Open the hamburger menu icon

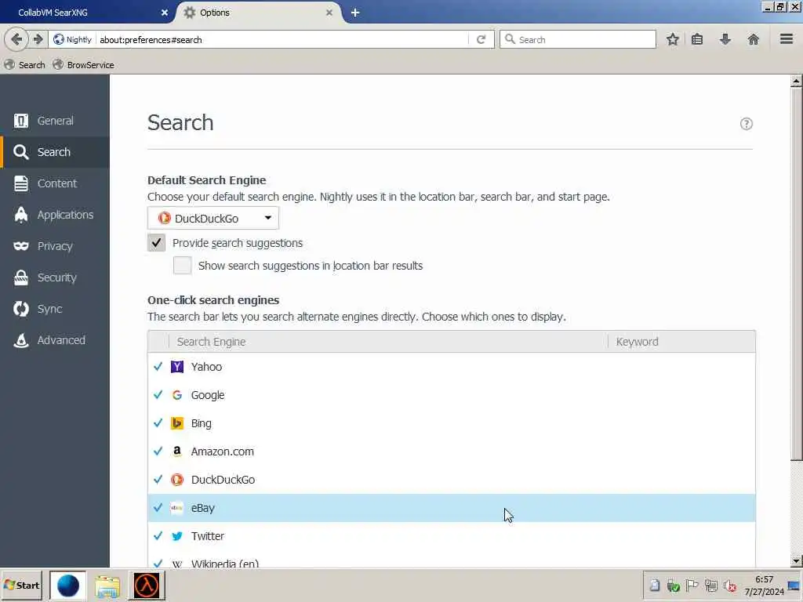pos(787,39)
